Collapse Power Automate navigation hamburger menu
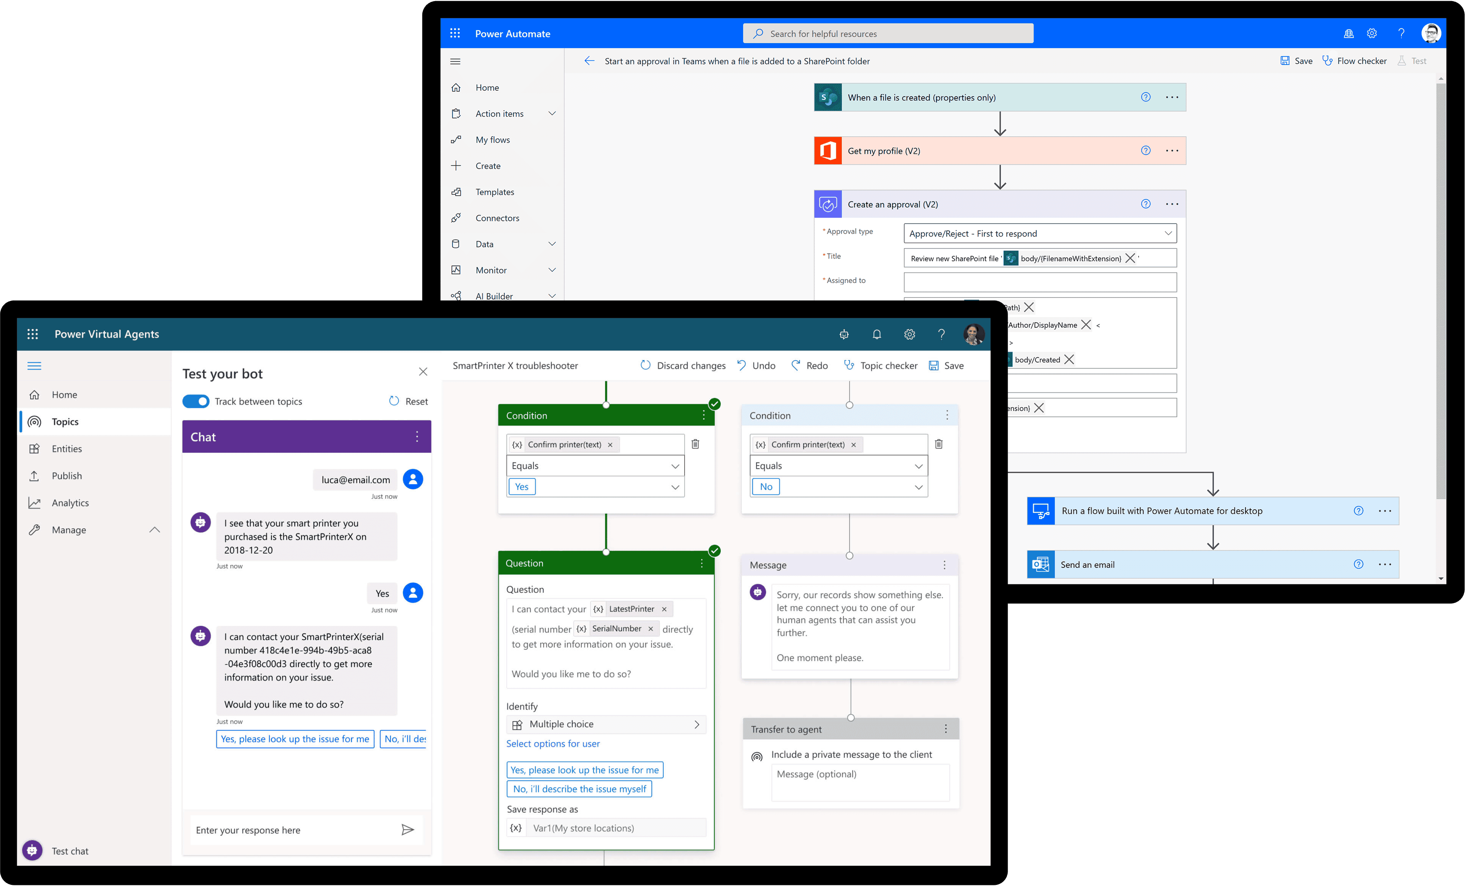 click(x=456, y=61)
